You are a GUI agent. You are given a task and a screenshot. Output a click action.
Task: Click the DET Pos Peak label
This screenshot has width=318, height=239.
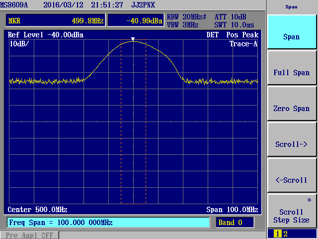tap(233, 35)
